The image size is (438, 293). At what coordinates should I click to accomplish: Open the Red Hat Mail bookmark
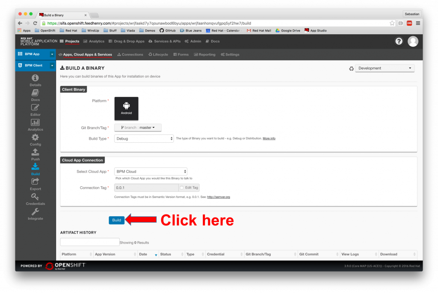(259, 30)
